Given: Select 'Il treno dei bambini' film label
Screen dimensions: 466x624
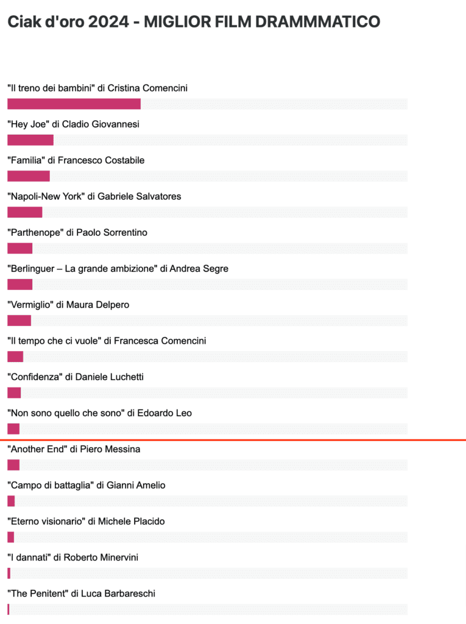Looking at the screenshot, I should (97, 88).
